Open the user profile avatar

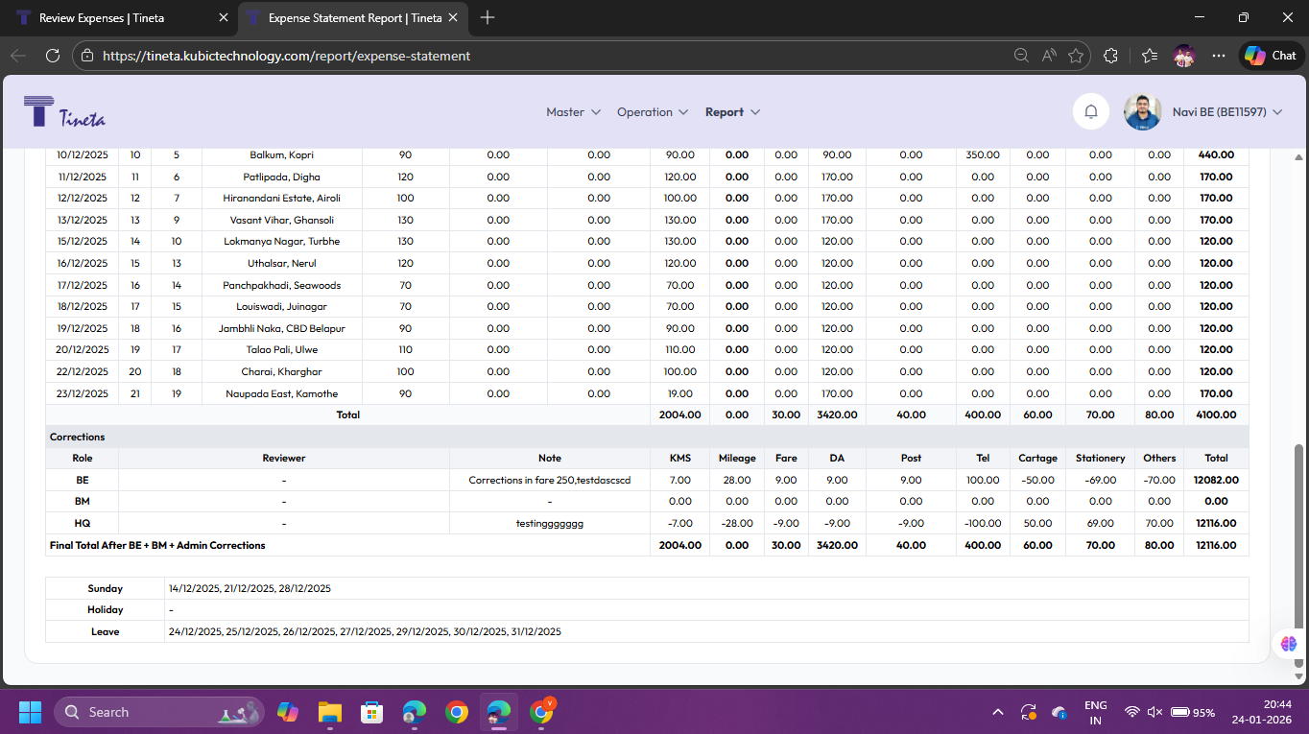[x=1142, y=112]
